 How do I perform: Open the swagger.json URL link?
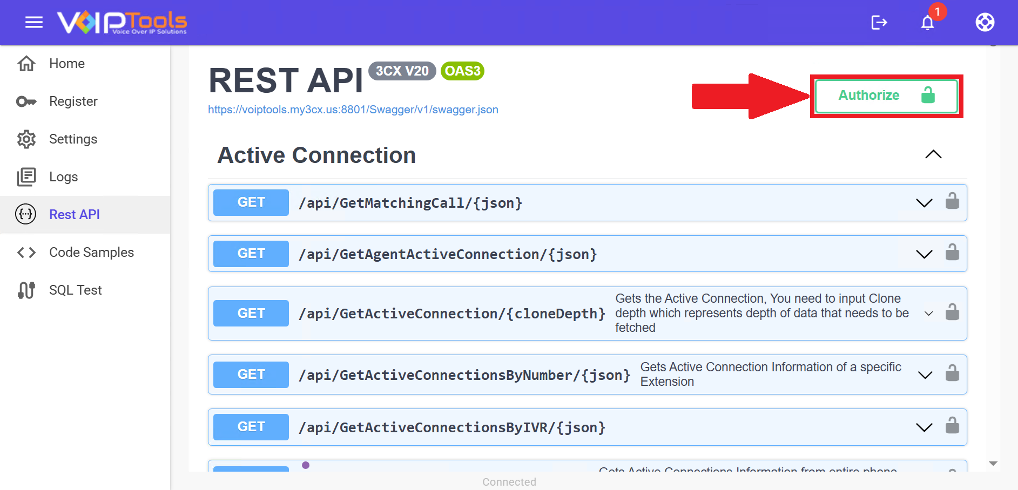coord(353,110)
